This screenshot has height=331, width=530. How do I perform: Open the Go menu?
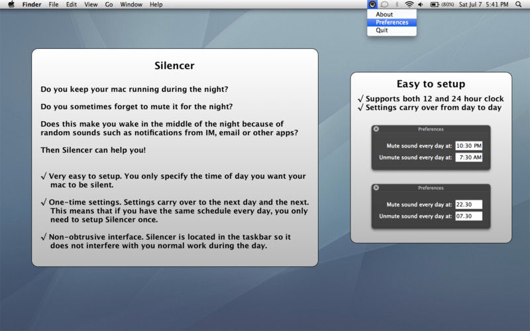pyautogui.click(x=109, y=5)
